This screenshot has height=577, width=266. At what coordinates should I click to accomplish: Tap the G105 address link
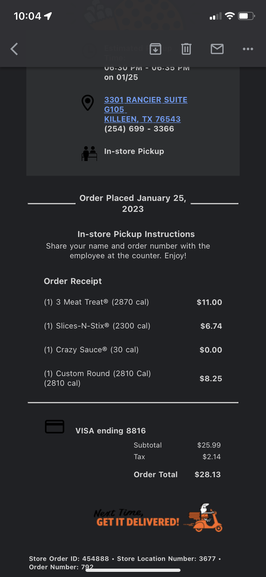114,109
